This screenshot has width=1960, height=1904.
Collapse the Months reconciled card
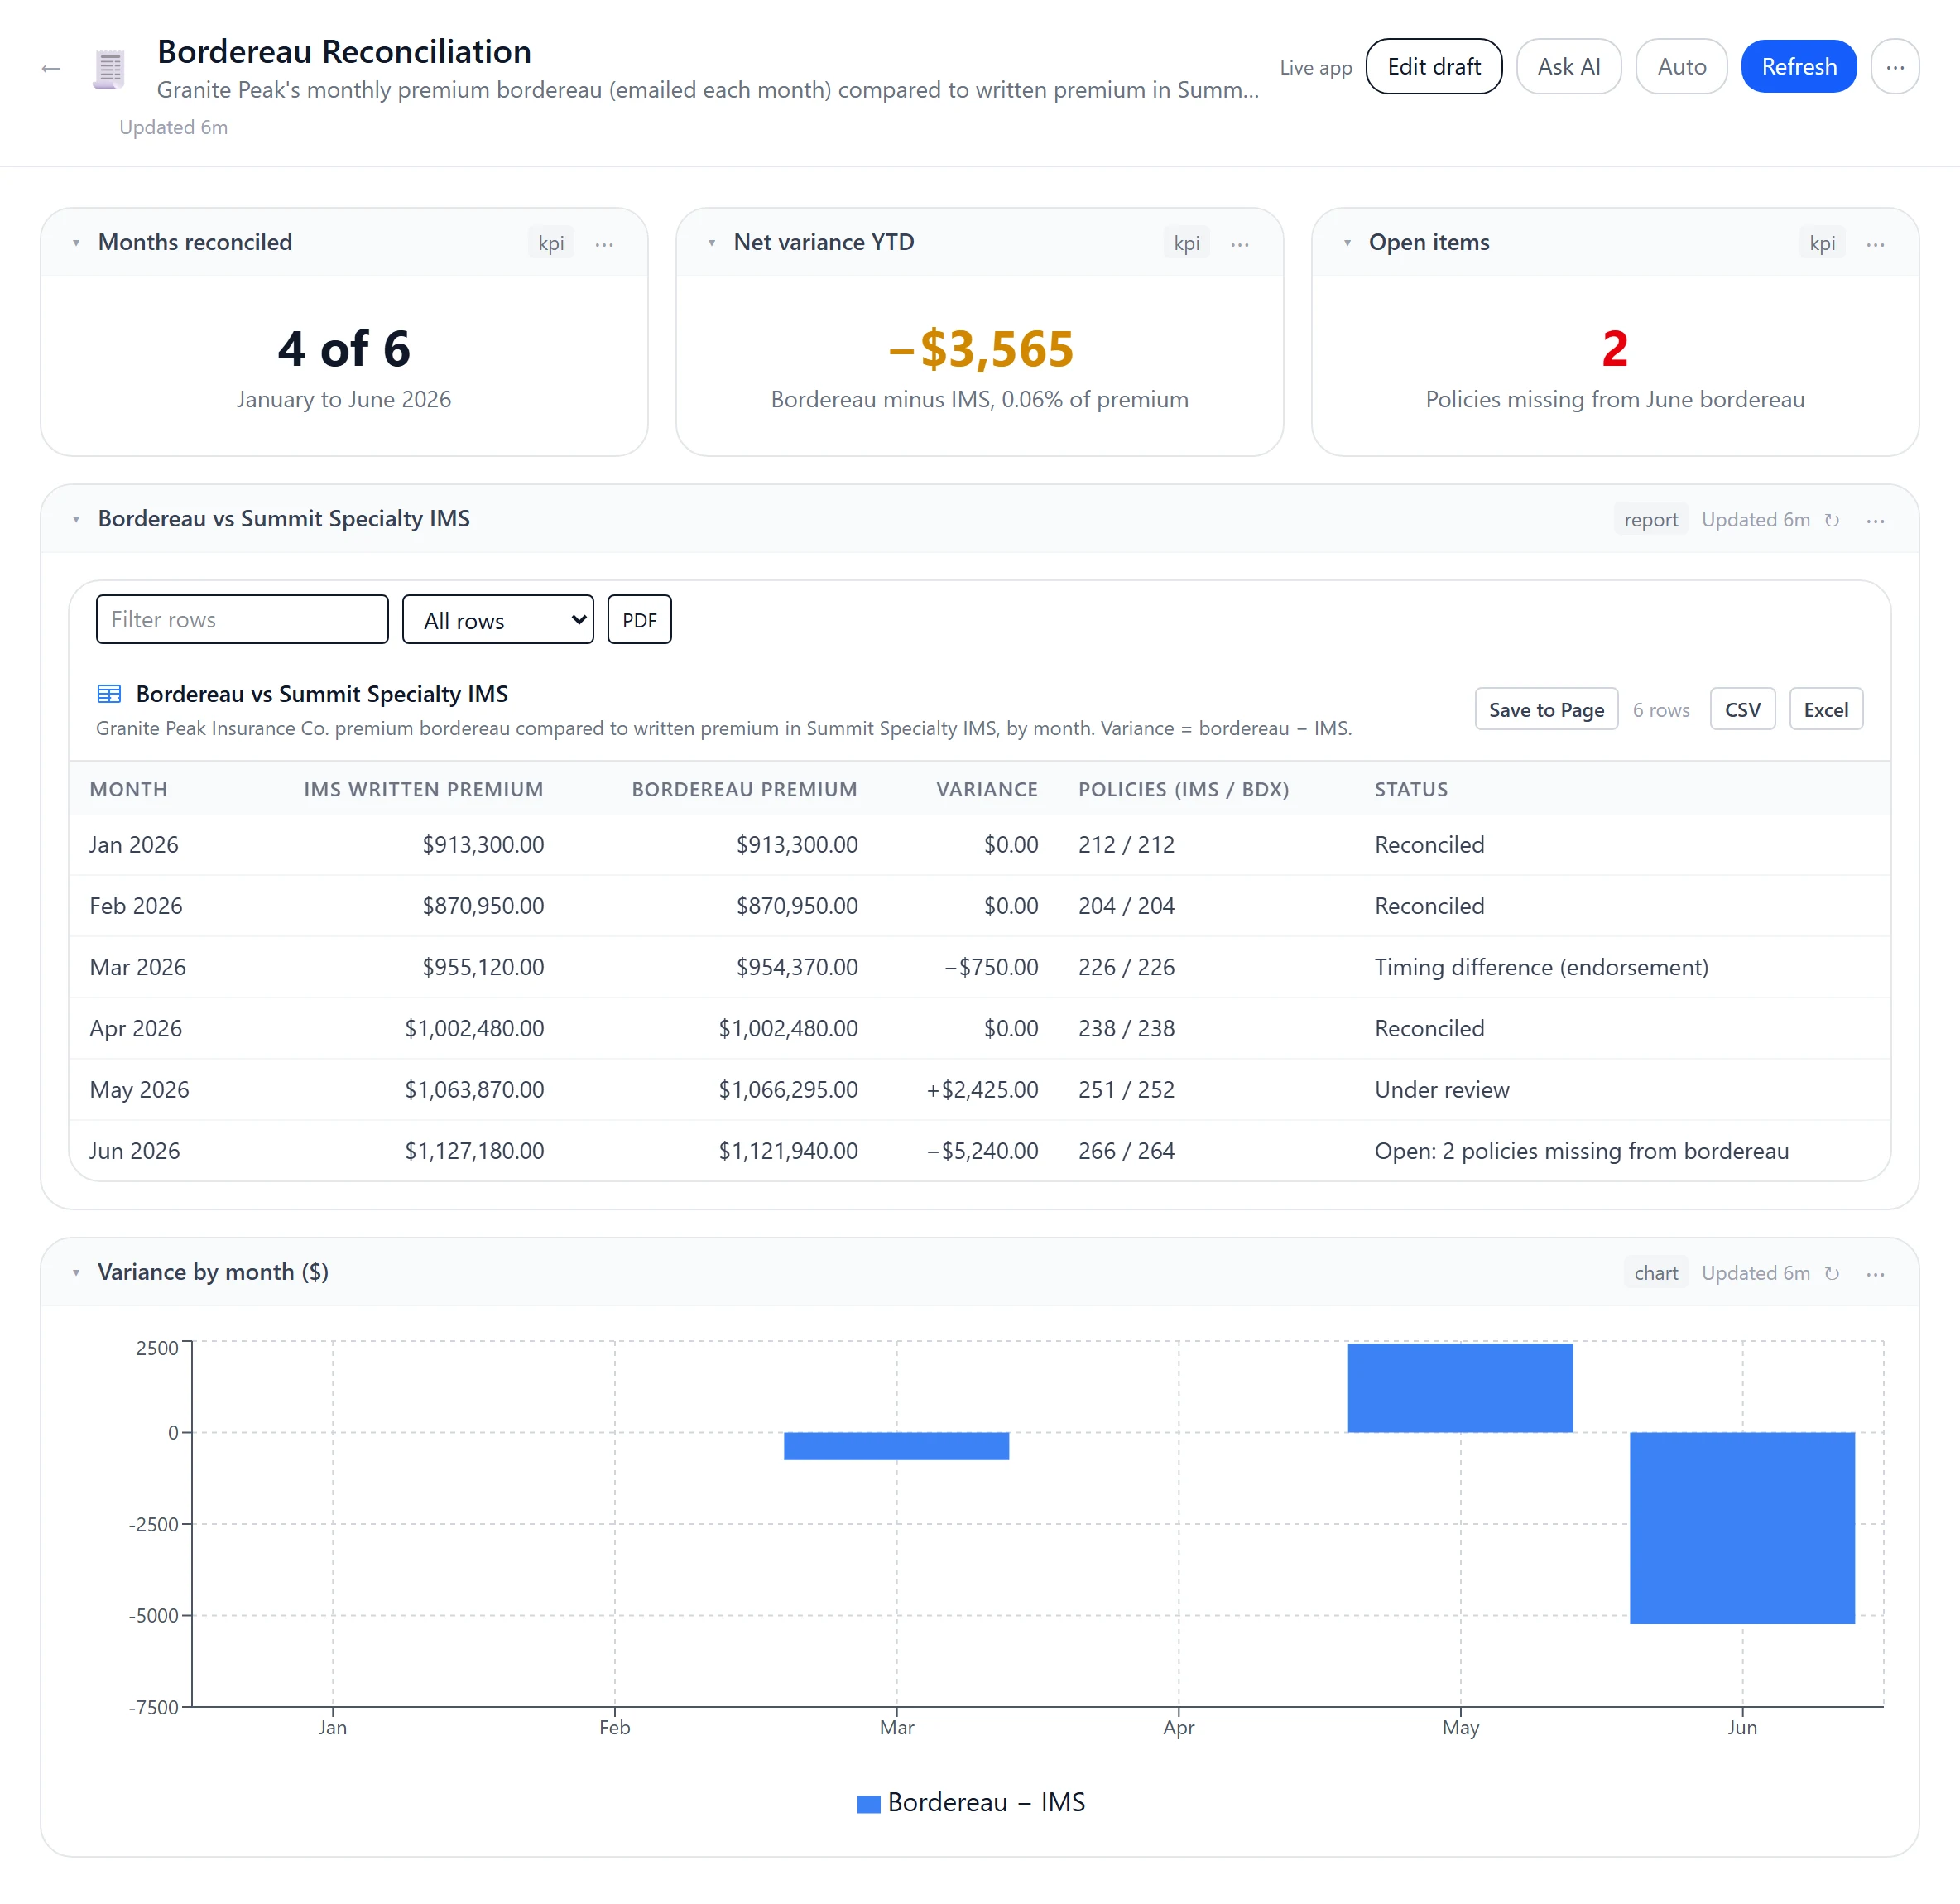pyautogui.click(x=76, y=243)
